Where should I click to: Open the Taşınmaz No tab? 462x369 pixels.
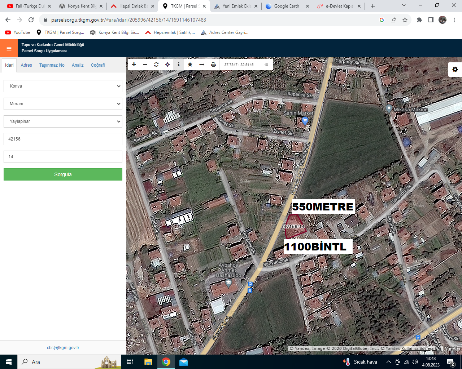pos(52,65)
